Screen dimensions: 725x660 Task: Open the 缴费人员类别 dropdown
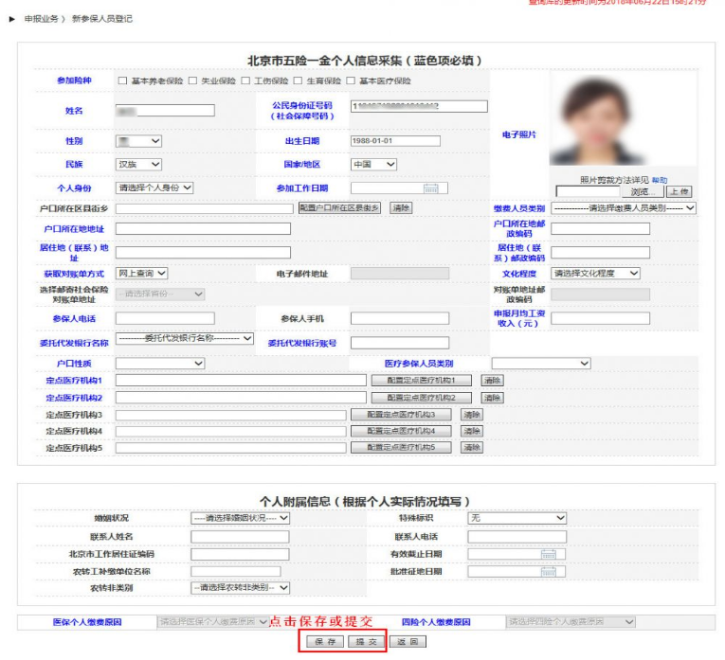tap(624, 207)
